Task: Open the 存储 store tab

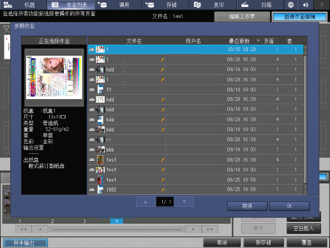Action: click(165, 4)
